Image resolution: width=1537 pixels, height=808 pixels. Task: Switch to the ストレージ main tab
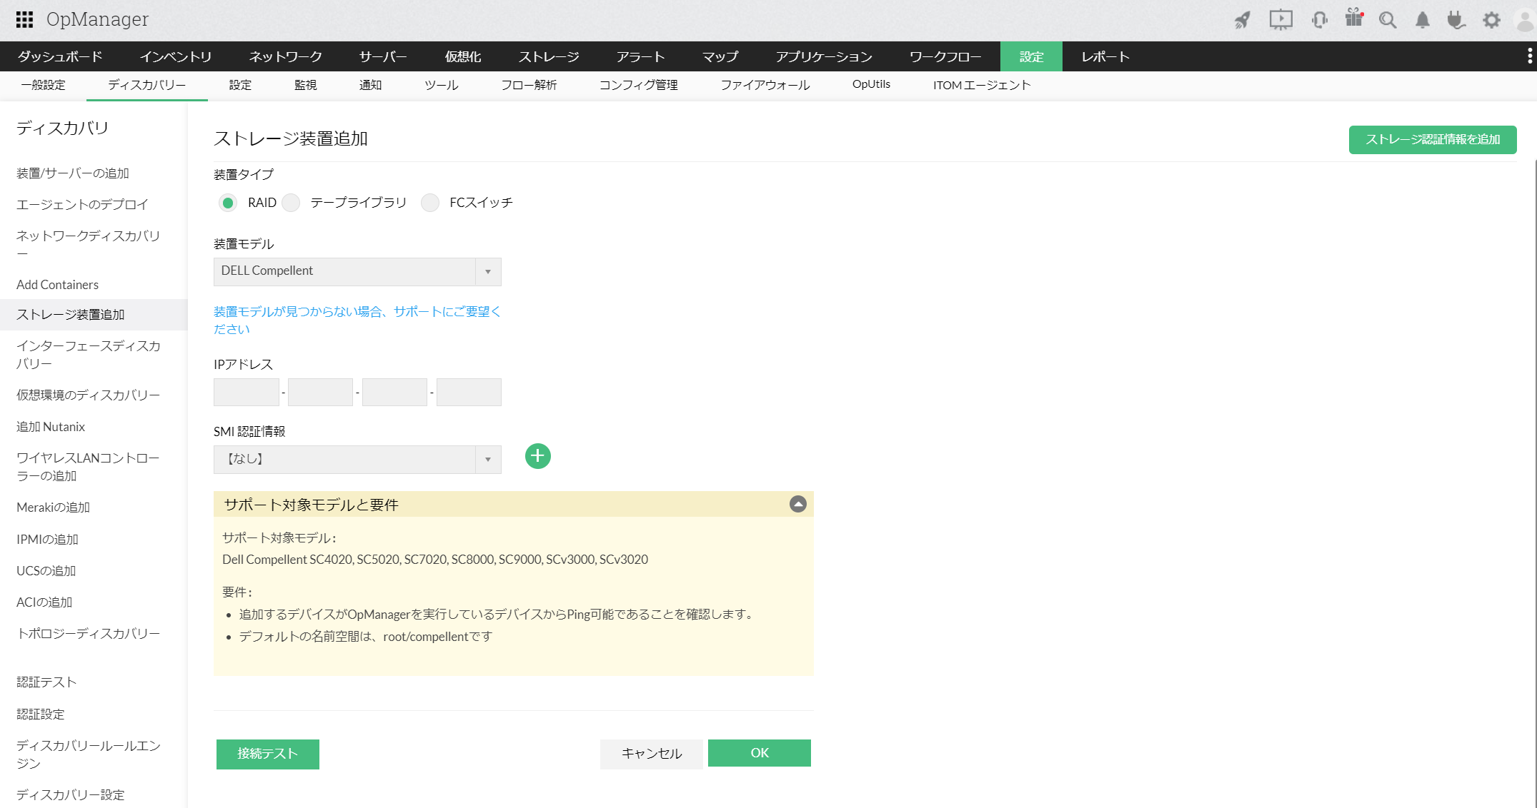coord(548,57)
